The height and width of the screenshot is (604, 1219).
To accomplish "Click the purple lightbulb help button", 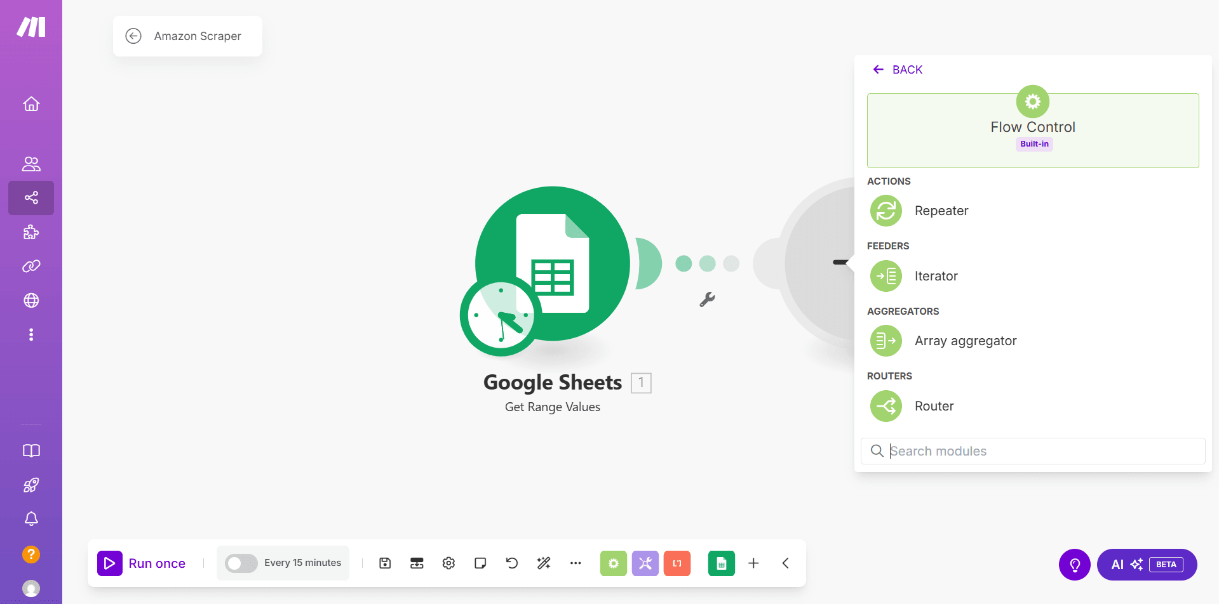I will pos(1075,565).
